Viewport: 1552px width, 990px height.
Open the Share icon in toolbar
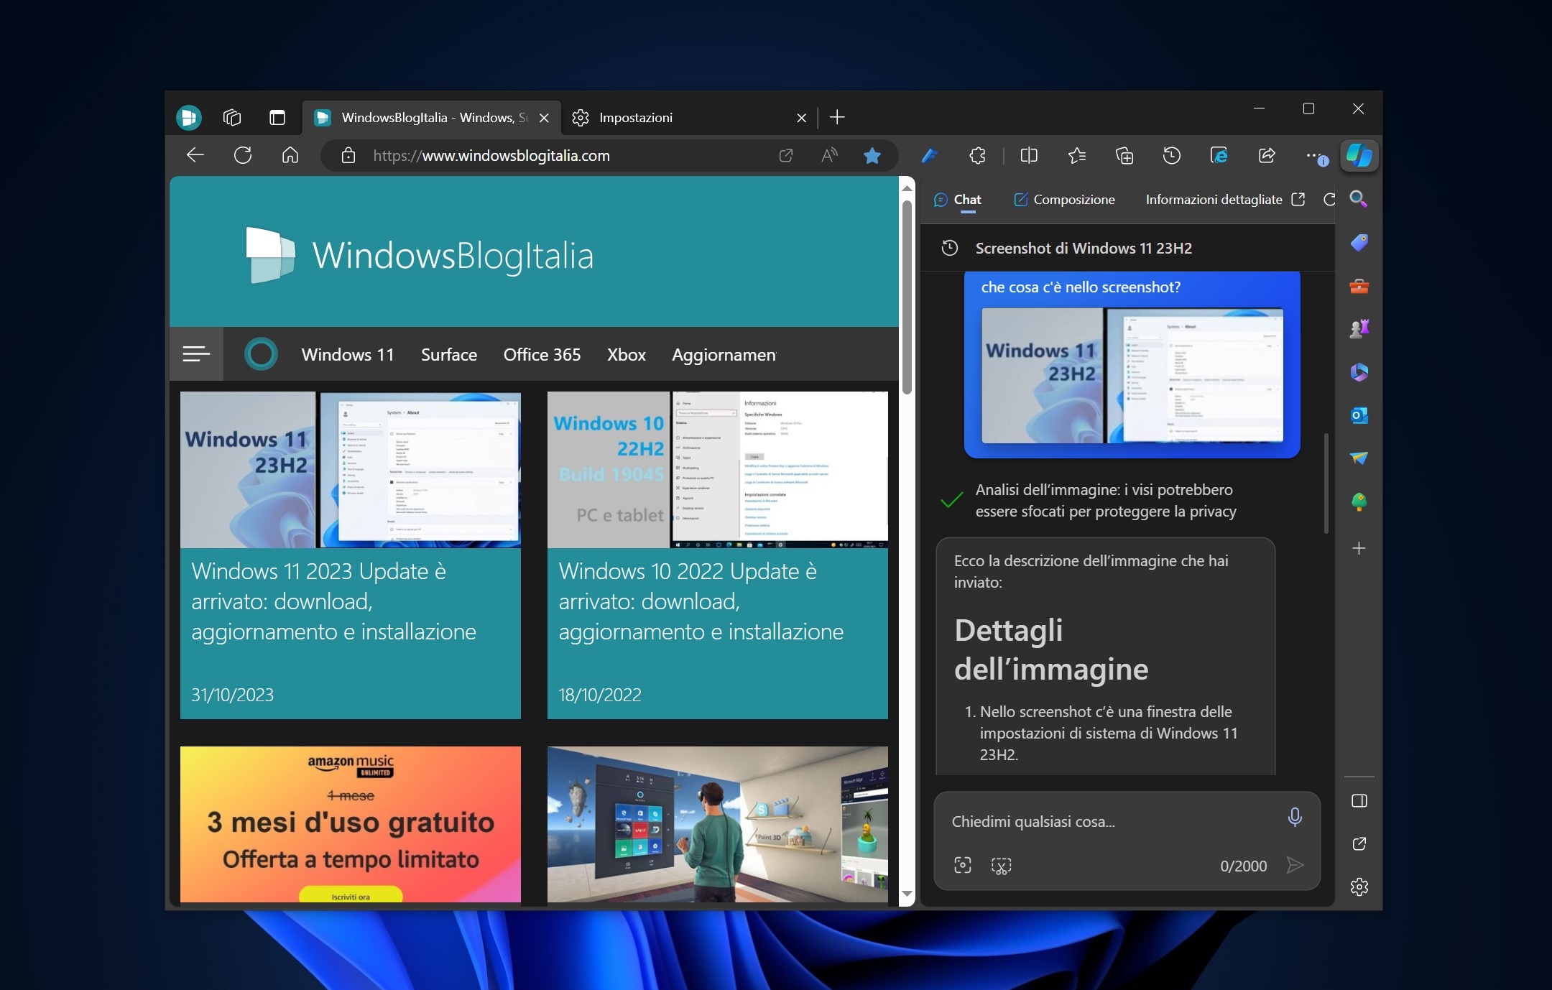(x=1267, y=155)
